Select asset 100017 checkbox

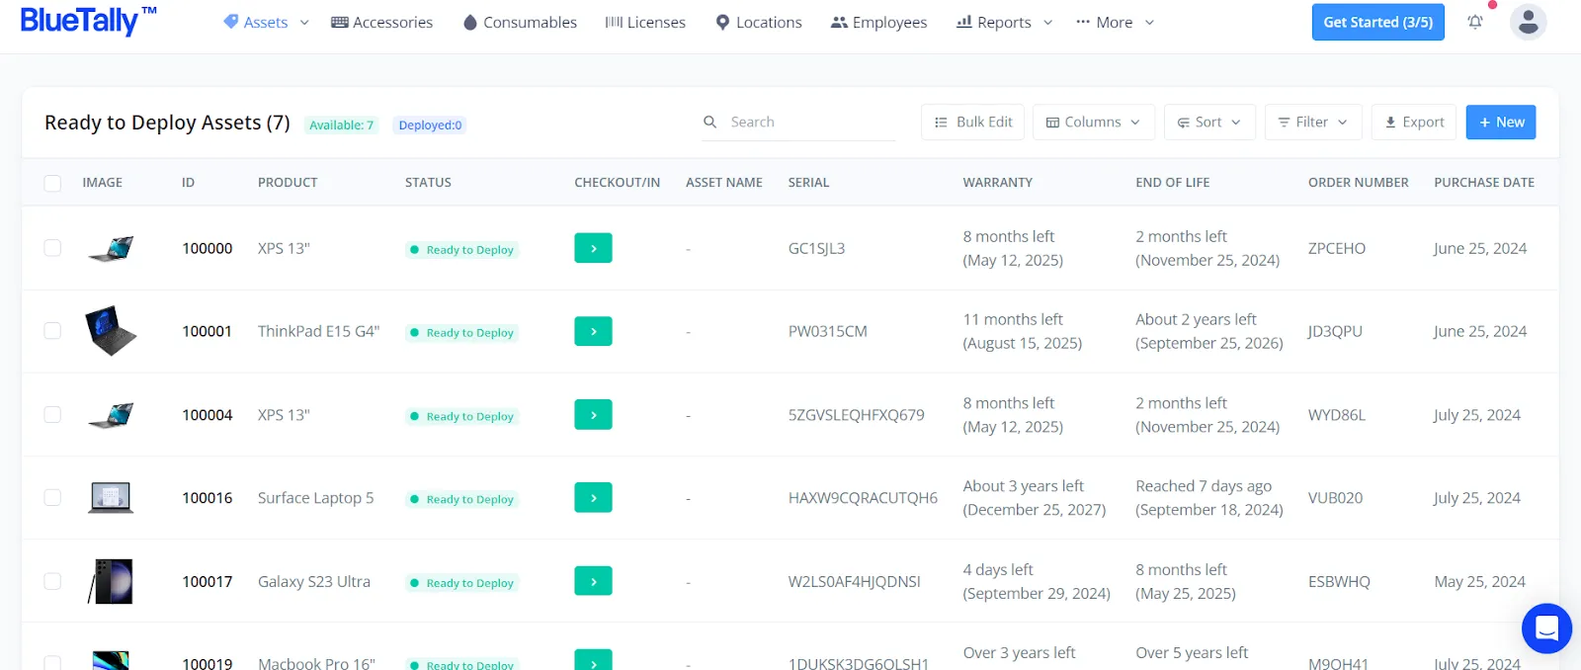point(52,581)
